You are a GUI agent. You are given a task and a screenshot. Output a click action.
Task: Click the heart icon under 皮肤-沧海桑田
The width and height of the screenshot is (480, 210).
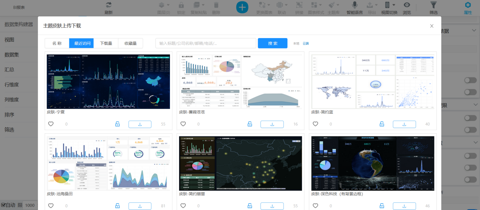[x=50, y=206]
